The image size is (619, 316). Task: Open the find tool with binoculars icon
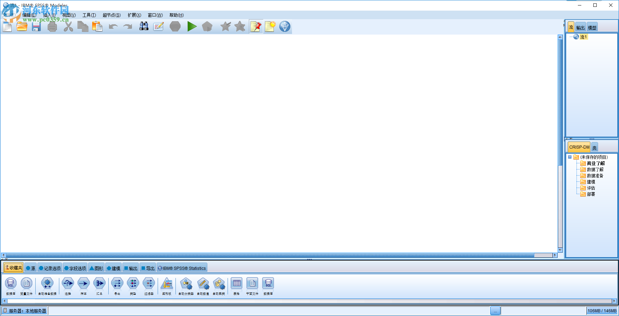click(144, 27)
